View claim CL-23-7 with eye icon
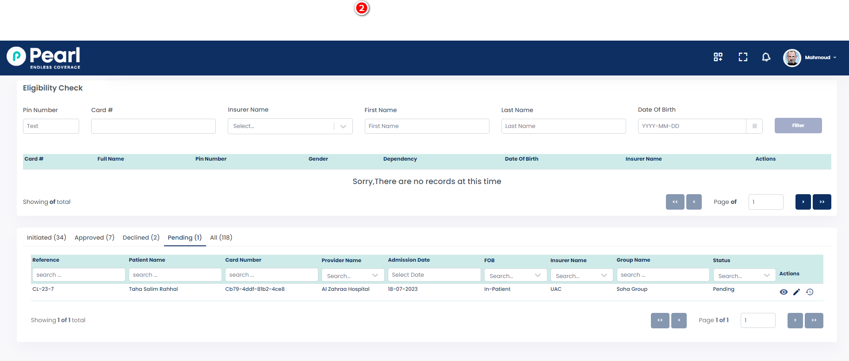 [783, 292]
